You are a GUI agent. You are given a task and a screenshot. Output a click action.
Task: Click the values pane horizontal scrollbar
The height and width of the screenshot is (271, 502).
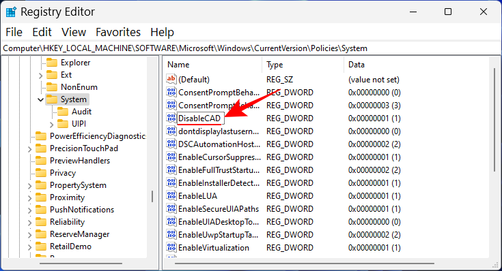[305, 264]
